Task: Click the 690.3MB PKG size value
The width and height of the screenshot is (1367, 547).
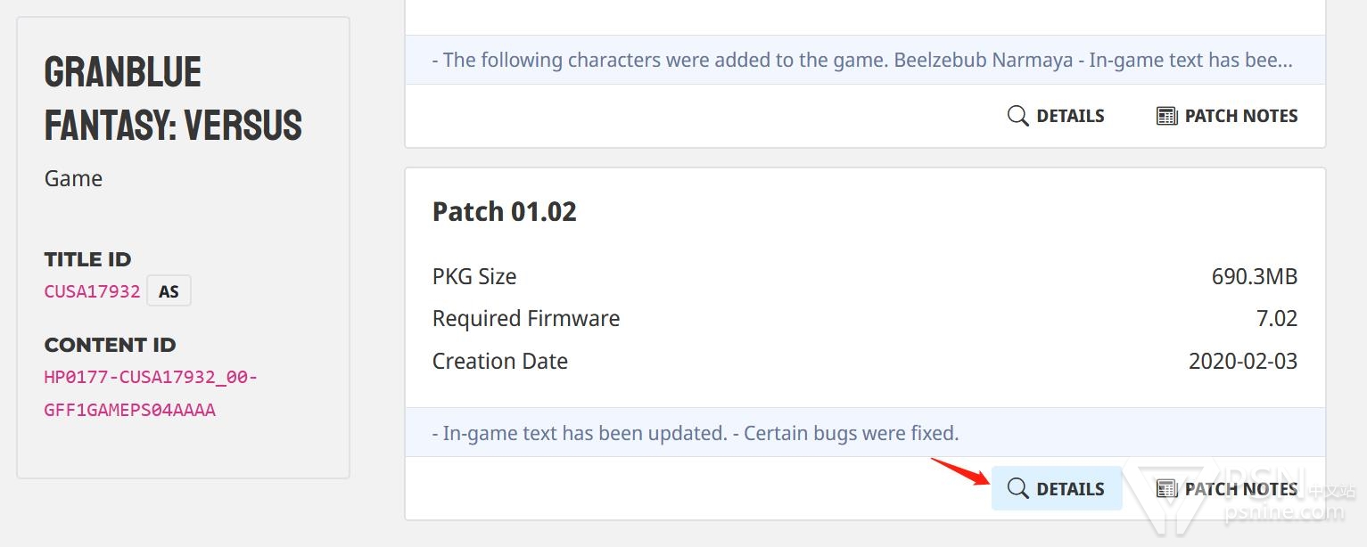Action: coord(1255,277)
